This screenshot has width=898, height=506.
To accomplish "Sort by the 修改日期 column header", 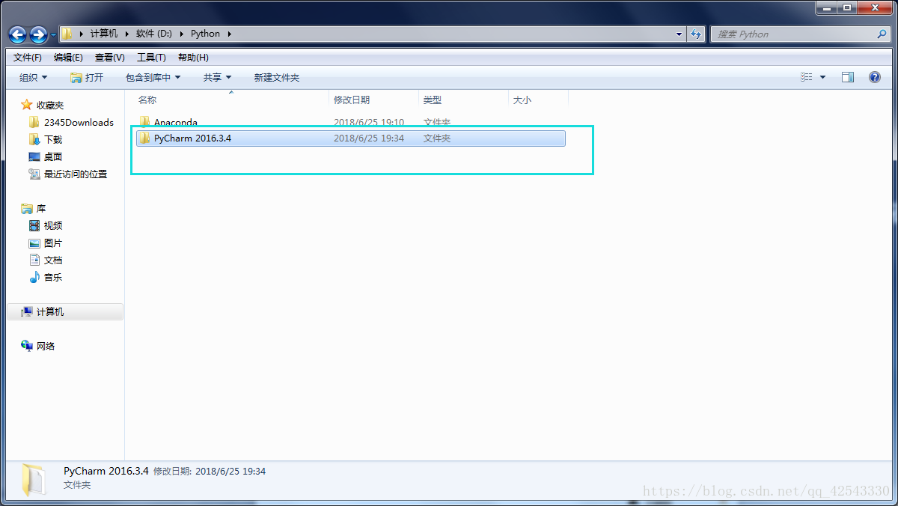I will pyautogui.click(x=352, y=100).
